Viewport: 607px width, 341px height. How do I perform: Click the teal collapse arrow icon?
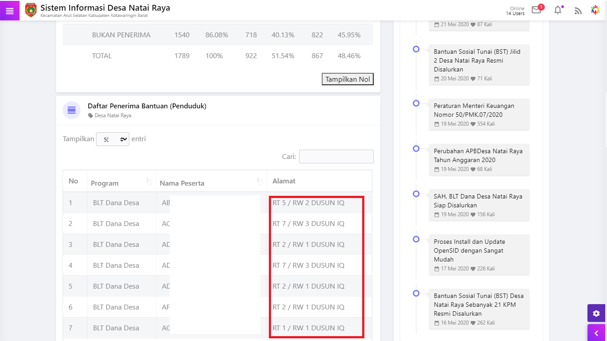point(596,333)
